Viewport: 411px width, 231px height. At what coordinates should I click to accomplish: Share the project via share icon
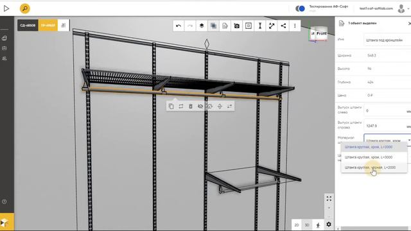tap(283, 26)
